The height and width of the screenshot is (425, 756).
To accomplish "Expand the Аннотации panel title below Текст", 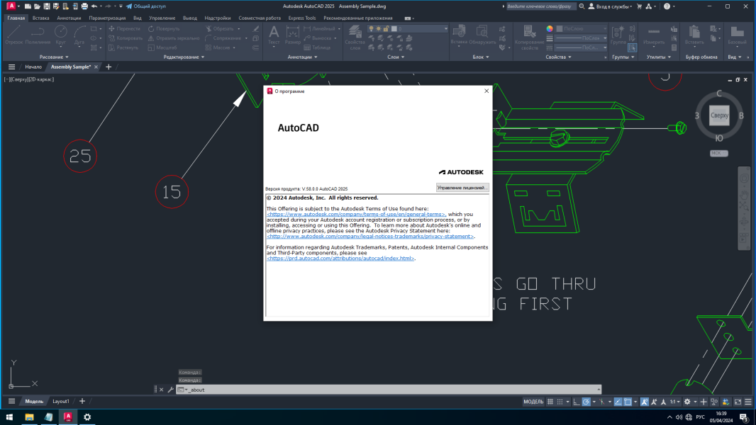I will [x=302, y=57].
